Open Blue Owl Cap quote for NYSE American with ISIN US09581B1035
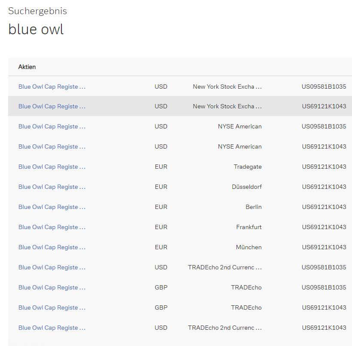The image size is (352, 346). (x=52, y=126)
